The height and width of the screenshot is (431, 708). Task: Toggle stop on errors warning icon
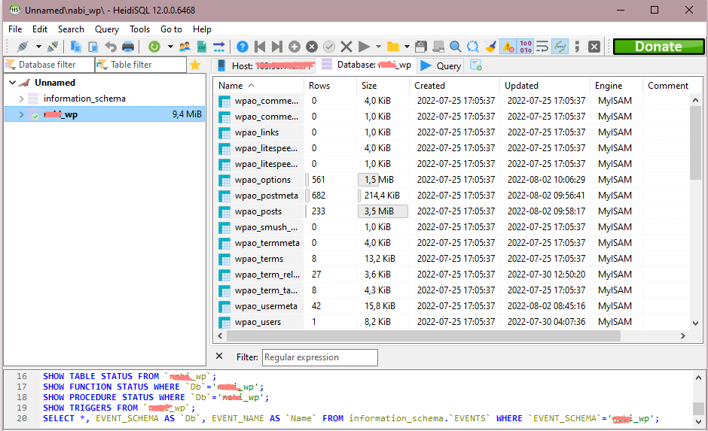pos(508,47)
